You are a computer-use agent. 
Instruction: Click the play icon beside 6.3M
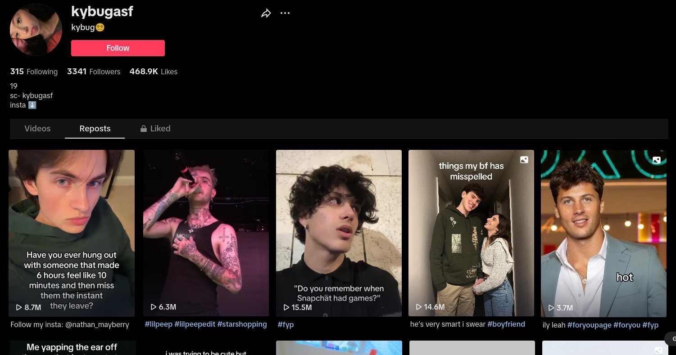pos(154,307)
